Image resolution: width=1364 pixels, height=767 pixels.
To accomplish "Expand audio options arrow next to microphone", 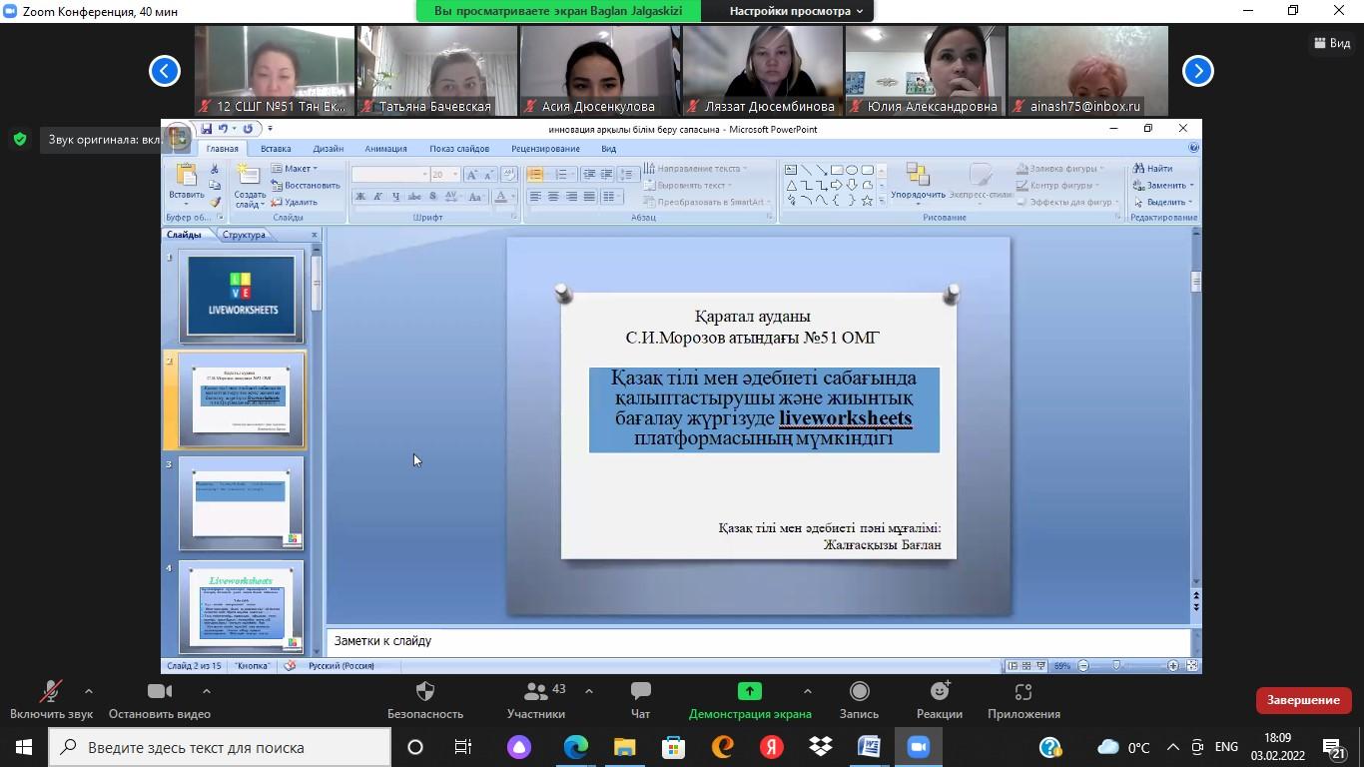I will click(89, 691).
